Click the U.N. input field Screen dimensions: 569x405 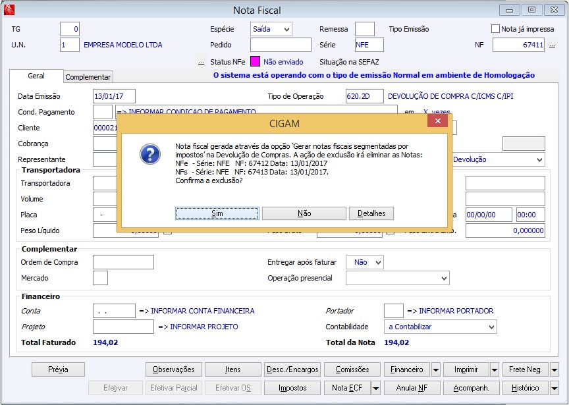pyautogui.click(x=70, y=45)
